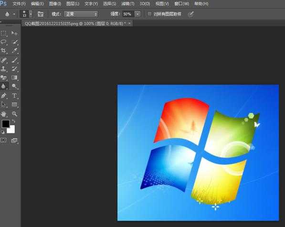Select the Dodge tool
This screenshot has width=285, height=227.
tap(14, 86)
